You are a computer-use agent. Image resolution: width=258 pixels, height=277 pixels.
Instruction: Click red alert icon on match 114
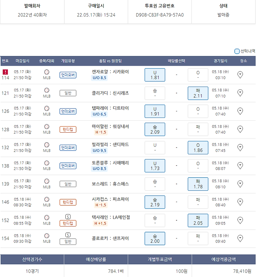[x=5, y=72]
